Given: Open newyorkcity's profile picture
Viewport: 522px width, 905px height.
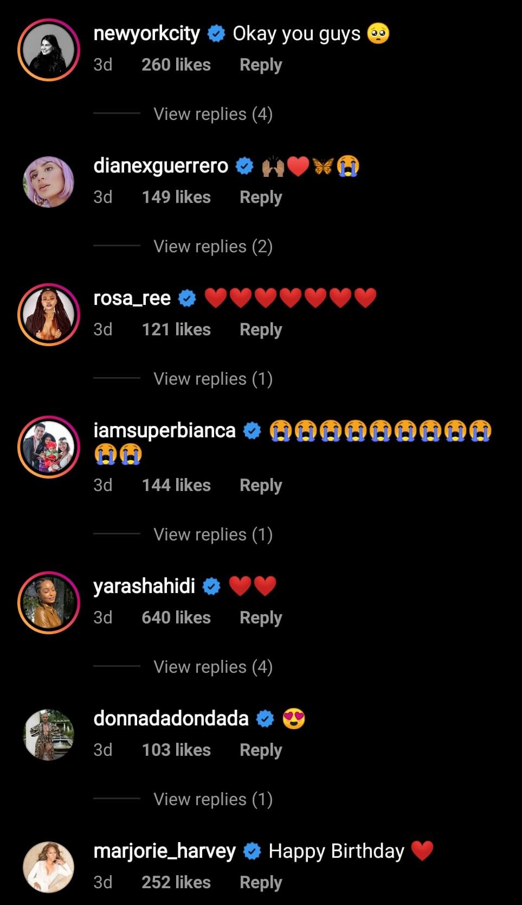Looking at the screenshot, I should coord(49,50).
